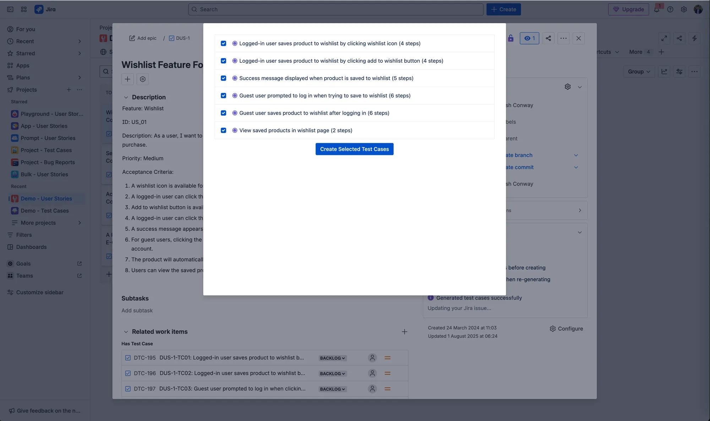Expand the issue to fullscreen view
Screen dimensions: 710x421
[665, 38]
